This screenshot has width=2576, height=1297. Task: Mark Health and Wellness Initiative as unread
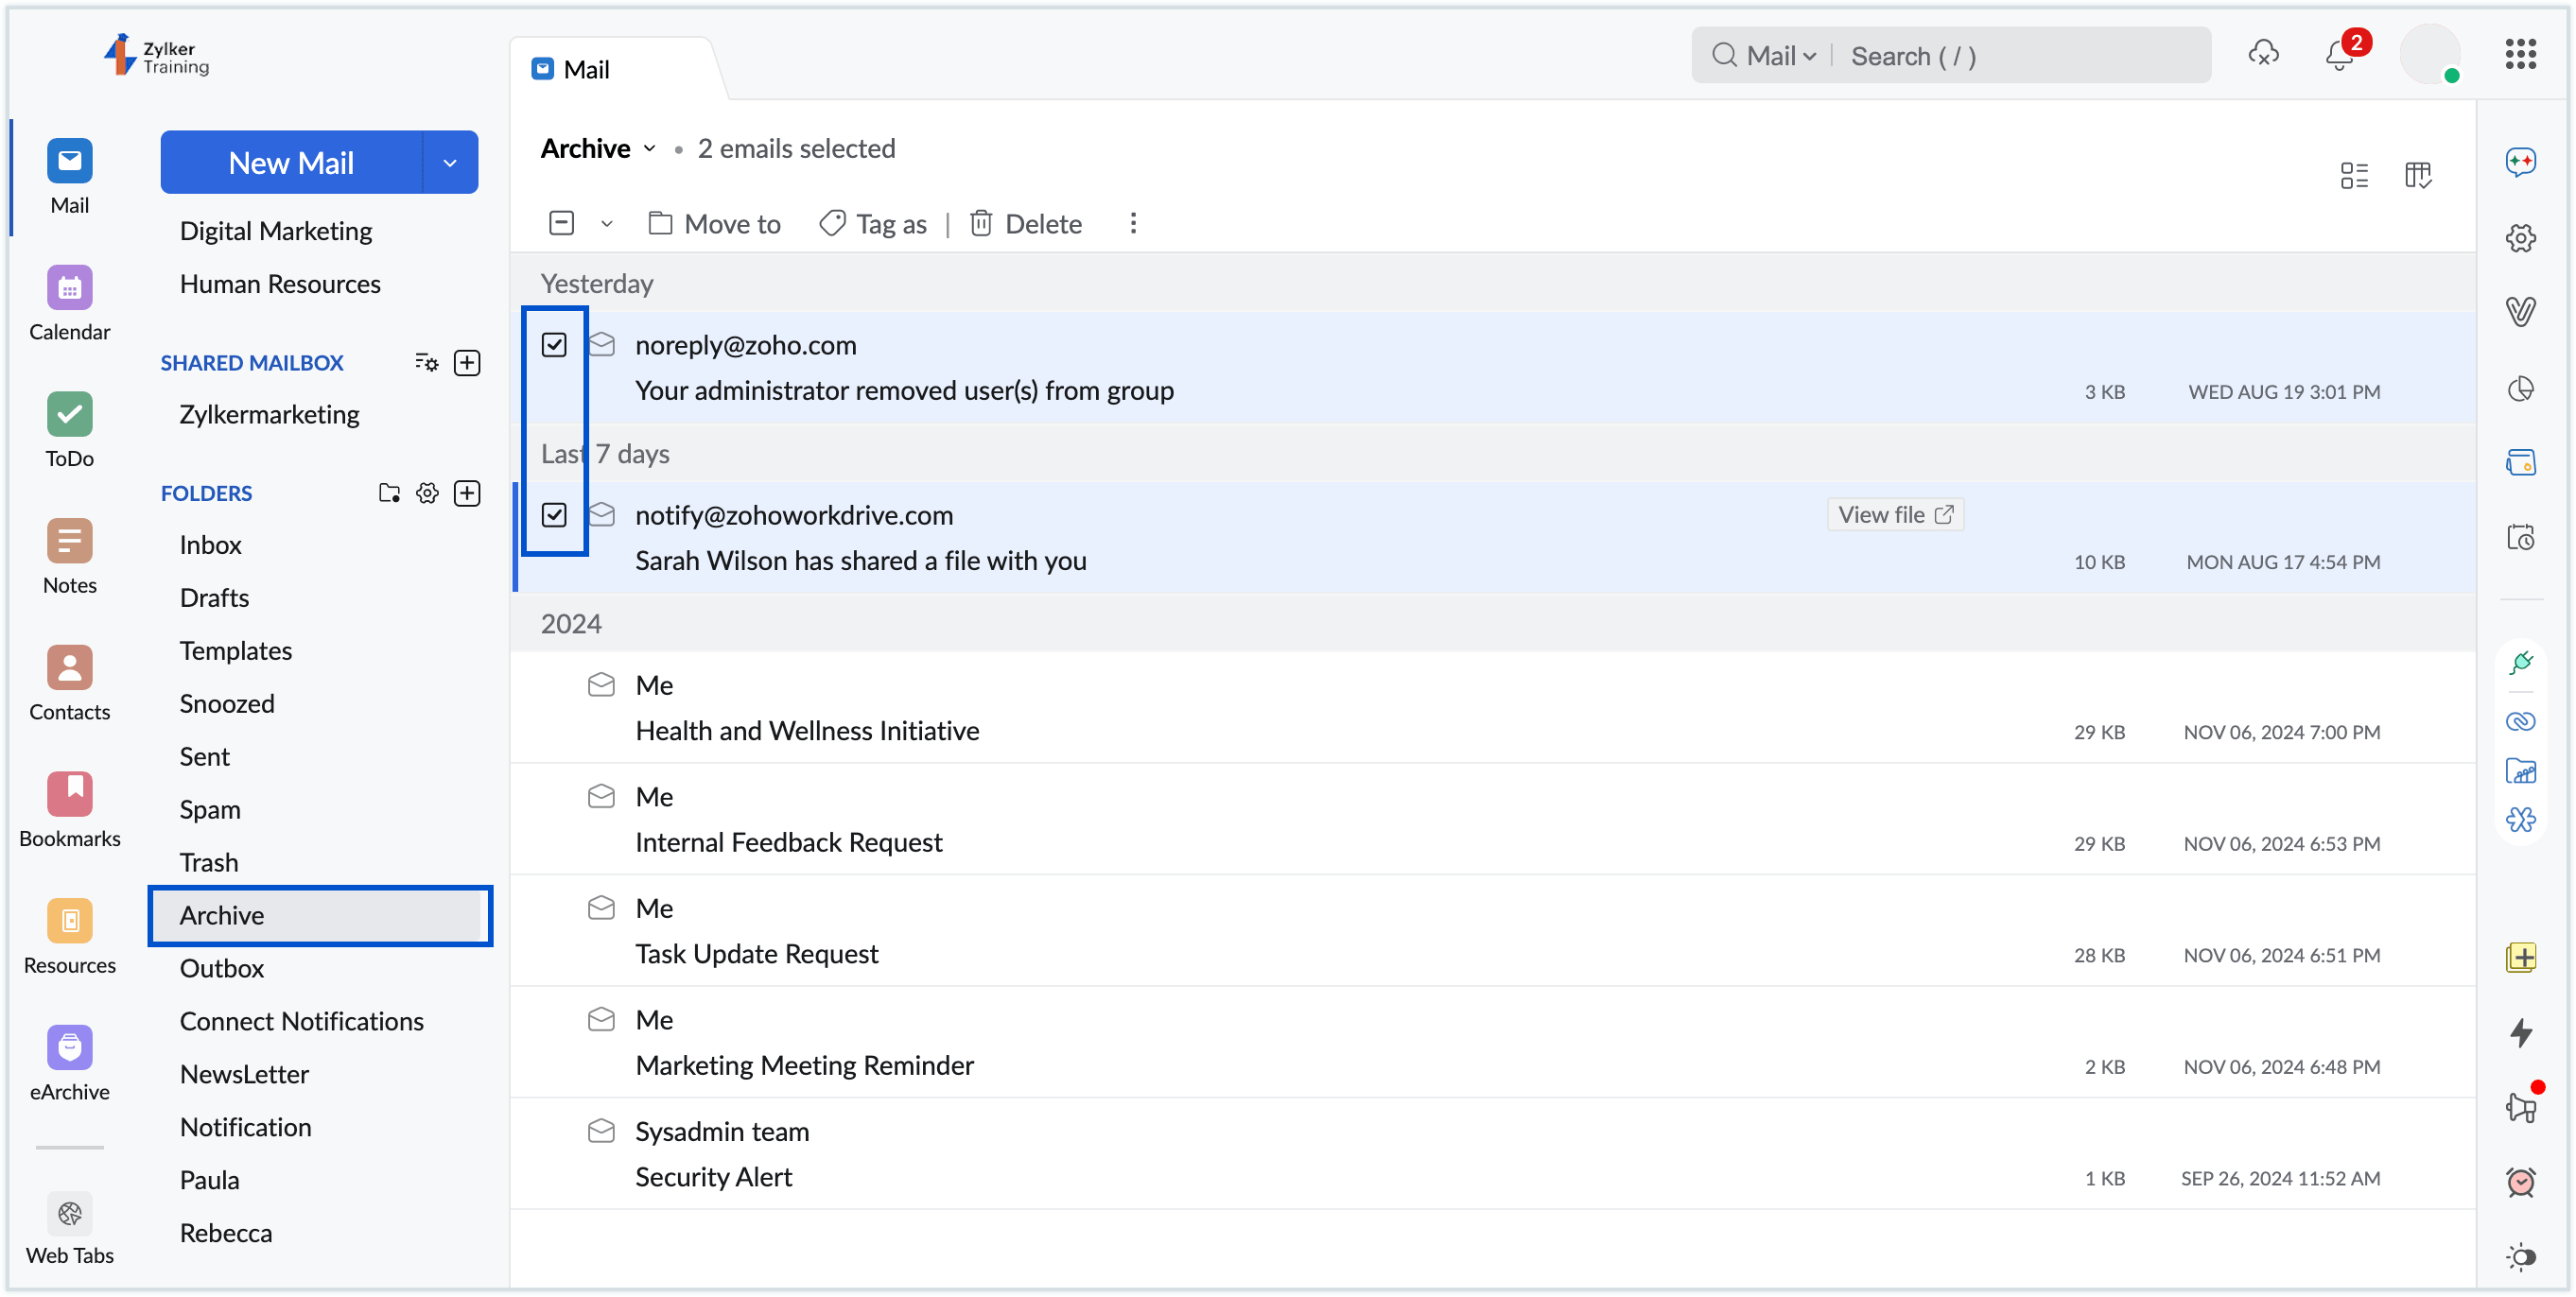coord(601,685)
